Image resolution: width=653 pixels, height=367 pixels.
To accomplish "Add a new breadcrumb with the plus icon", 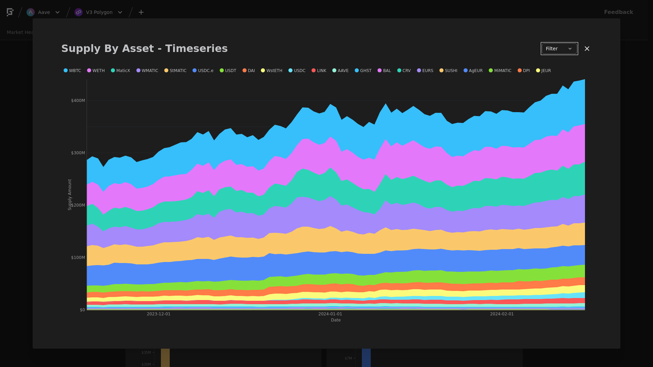I will coord(141,12).
